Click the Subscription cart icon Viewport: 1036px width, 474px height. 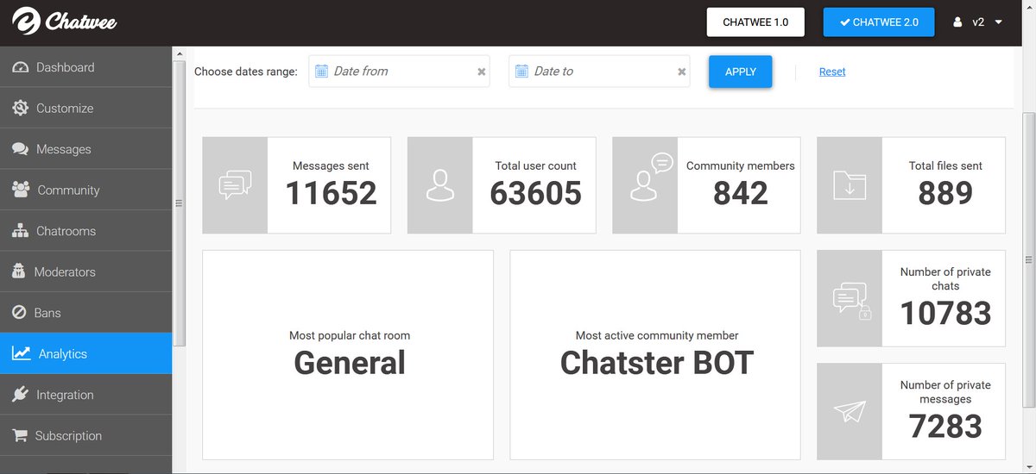20,435
